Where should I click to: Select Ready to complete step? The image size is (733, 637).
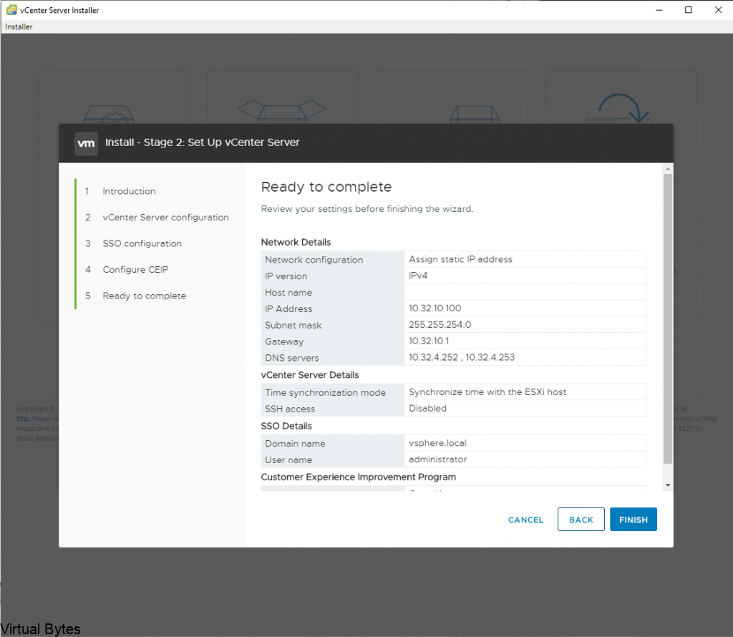145,296
